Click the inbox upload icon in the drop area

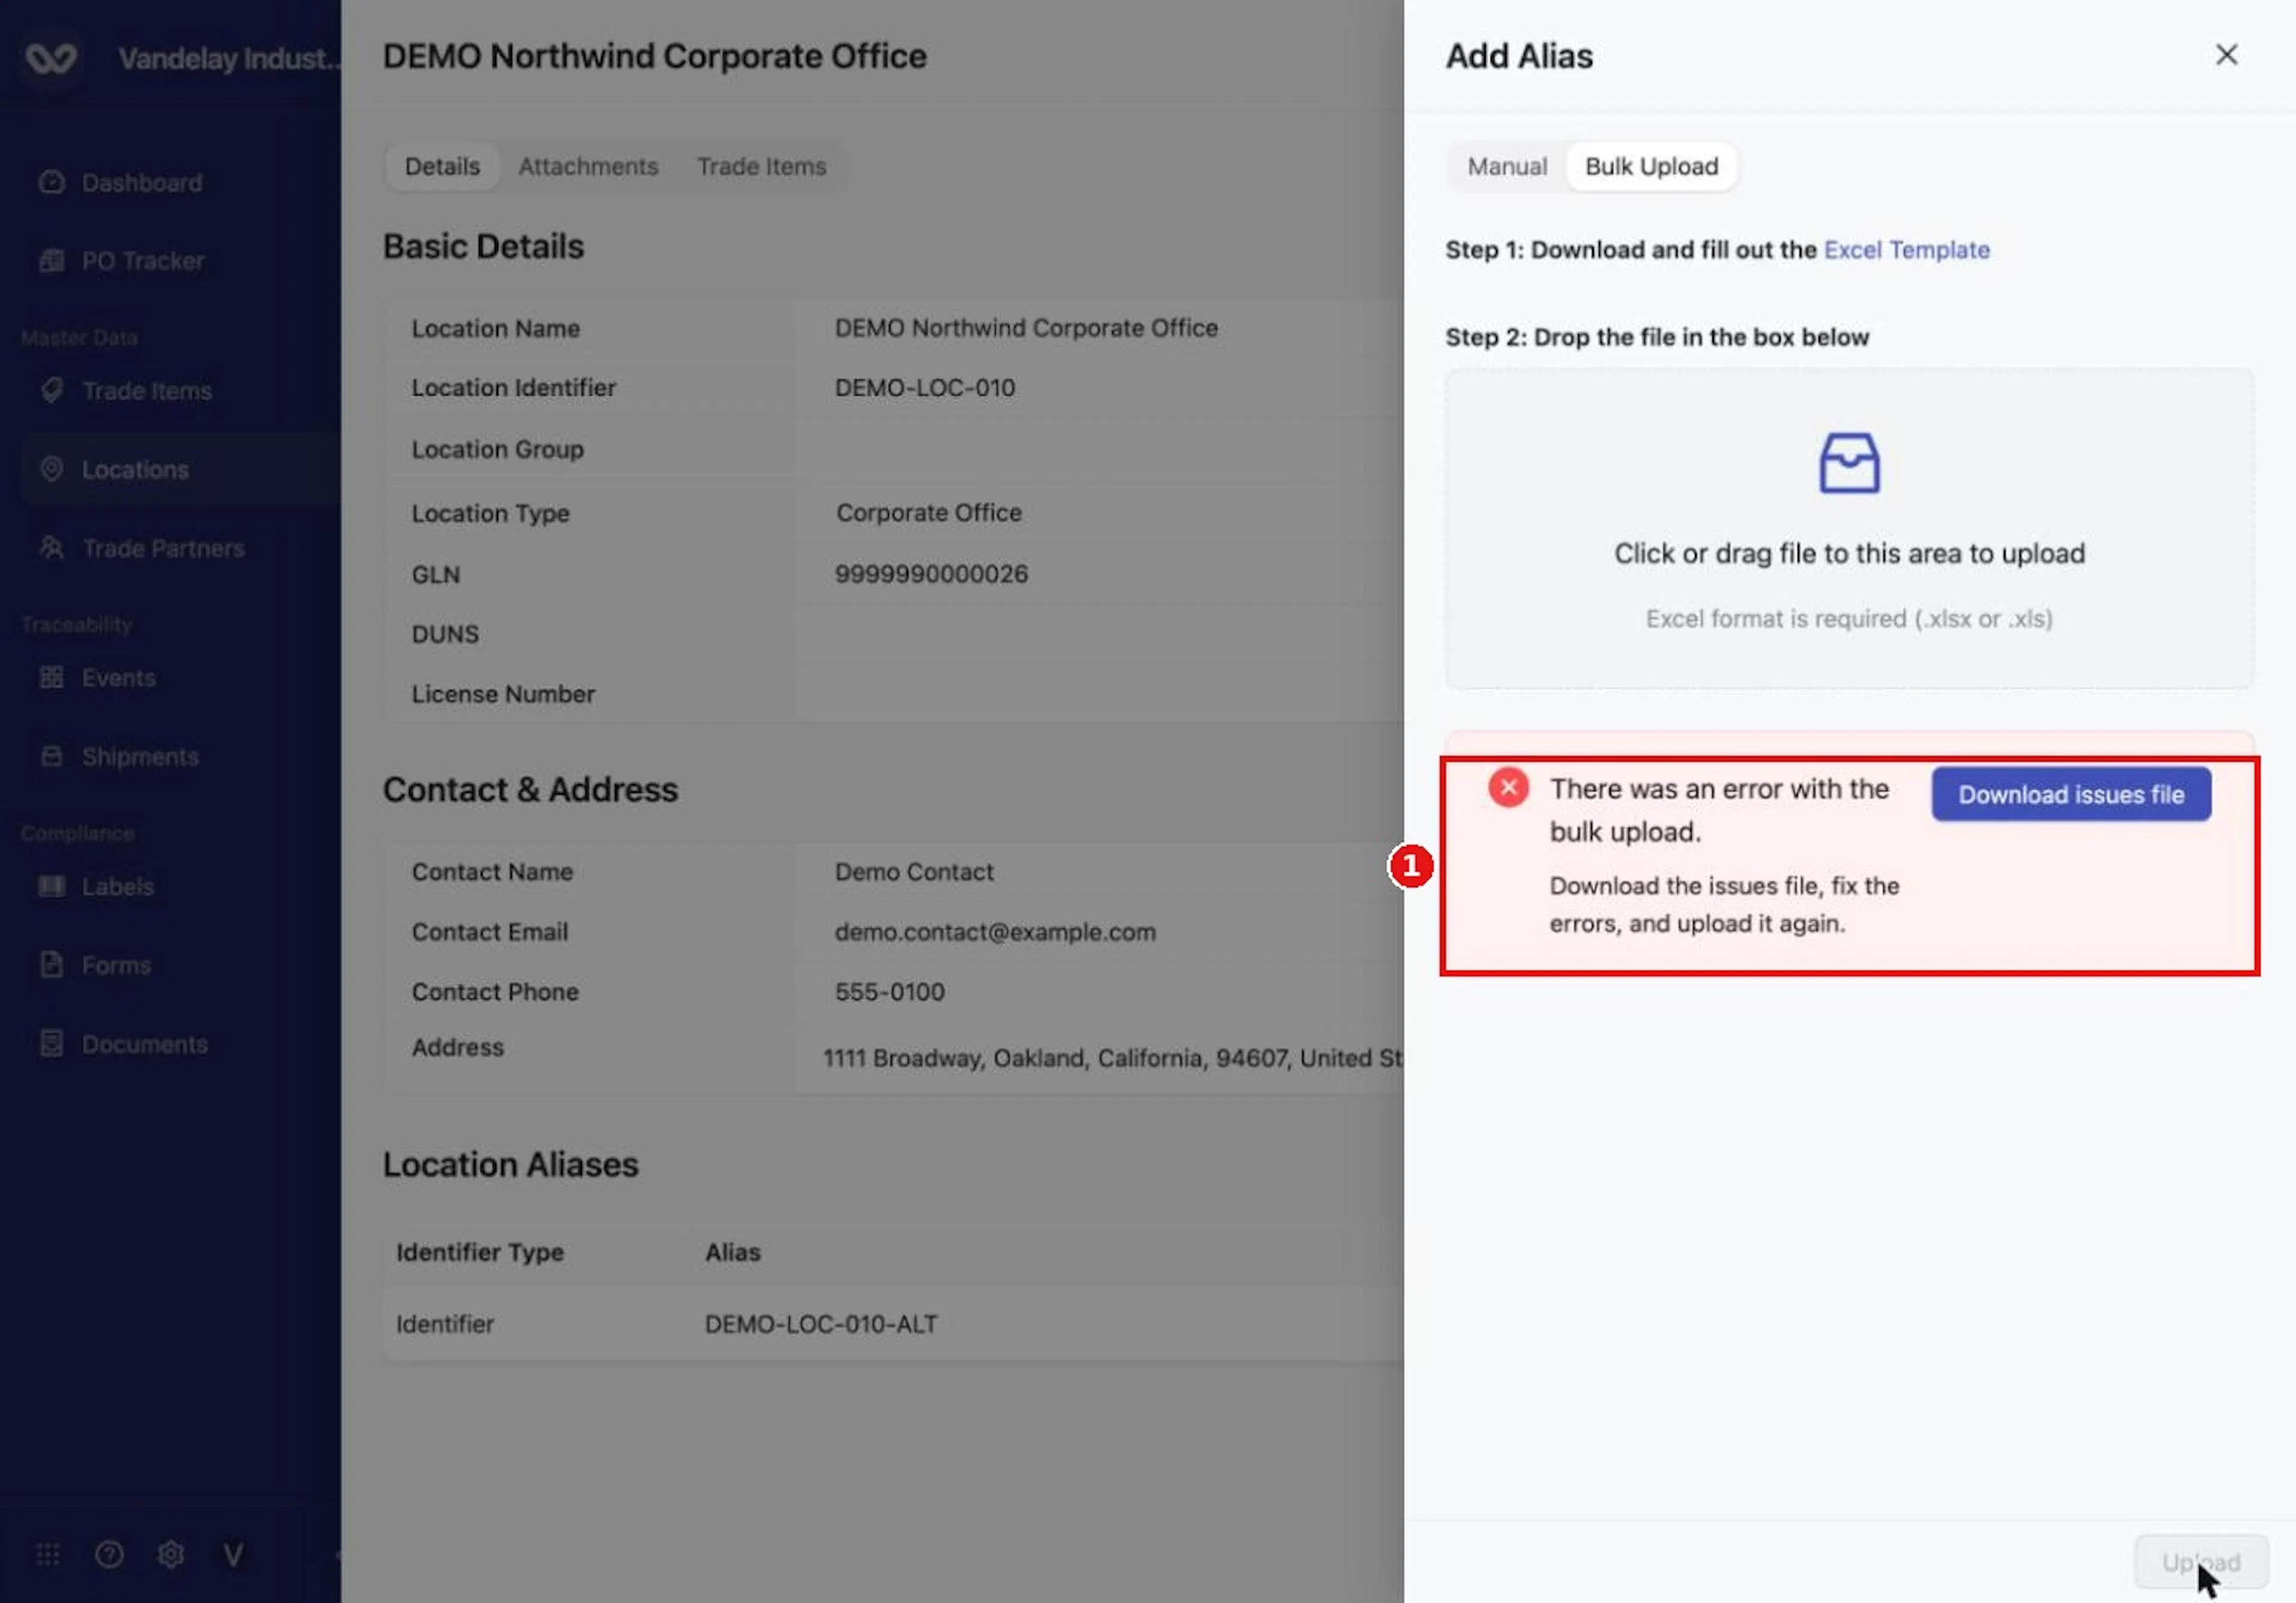coord(1849,463)
